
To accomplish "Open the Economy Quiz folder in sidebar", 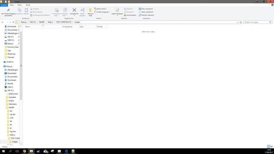I will (x=13, y=47).
